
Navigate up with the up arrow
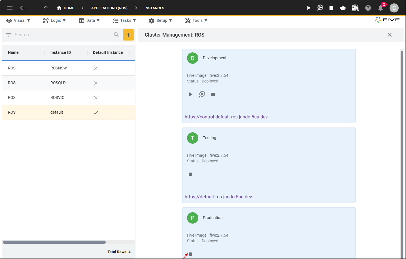(46, 8)
